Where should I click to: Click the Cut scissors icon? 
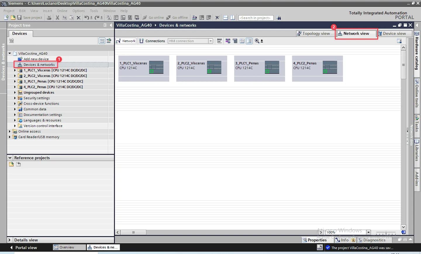click(x=57, y=18)
